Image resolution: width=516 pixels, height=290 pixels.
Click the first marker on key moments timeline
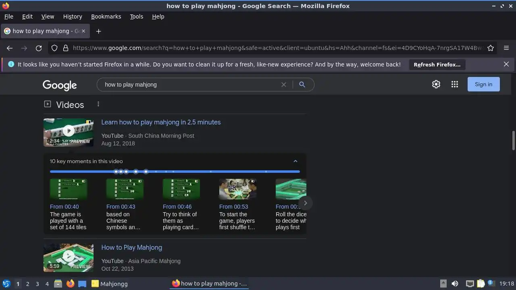[x=116, y=172]
